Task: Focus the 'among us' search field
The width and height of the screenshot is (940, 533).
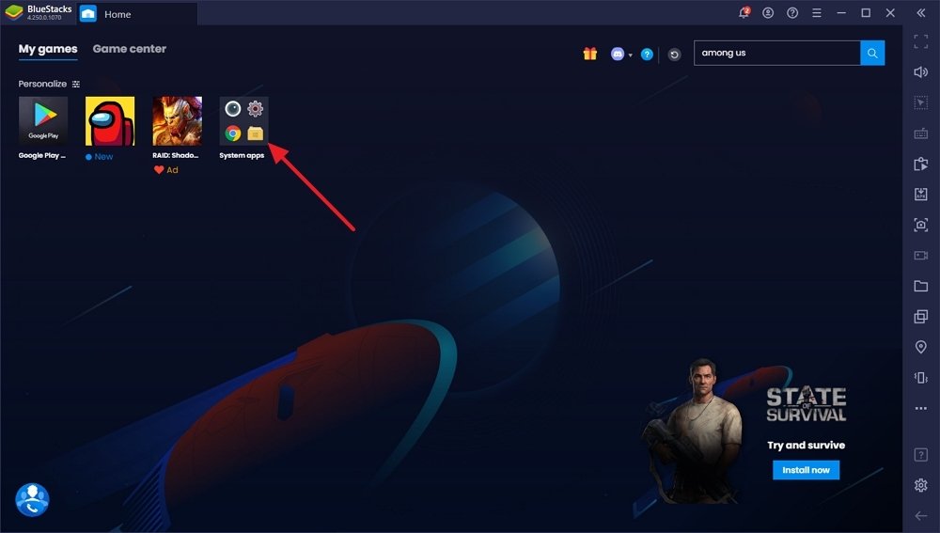Action: click(x=777, y=54)
